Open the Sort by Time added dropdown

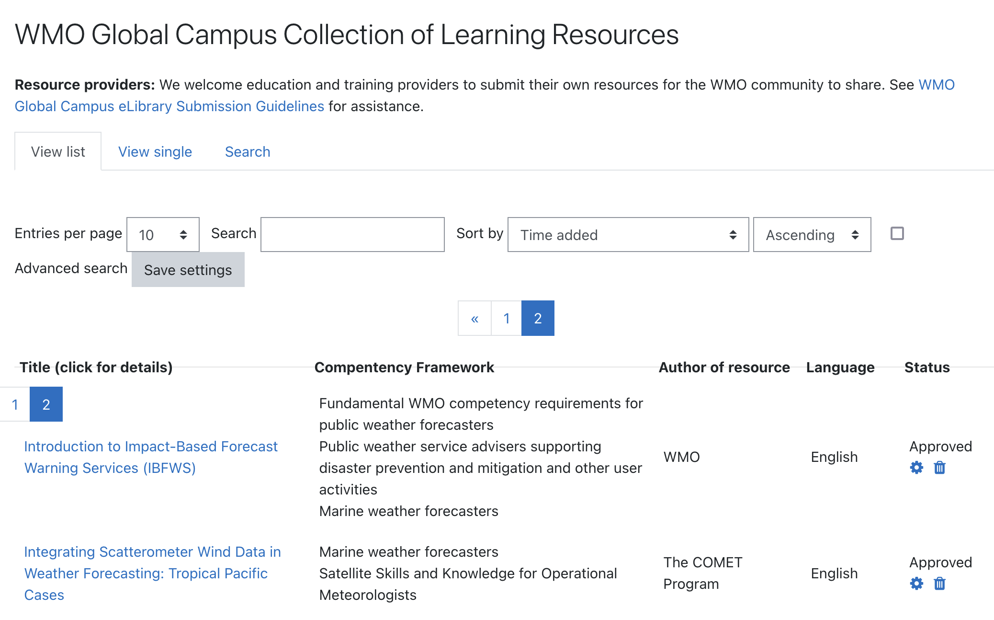point(628,235)
